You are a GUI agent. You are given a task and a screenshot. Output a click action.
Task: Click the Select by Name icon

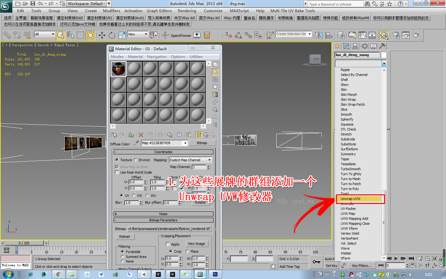(71, 35)
